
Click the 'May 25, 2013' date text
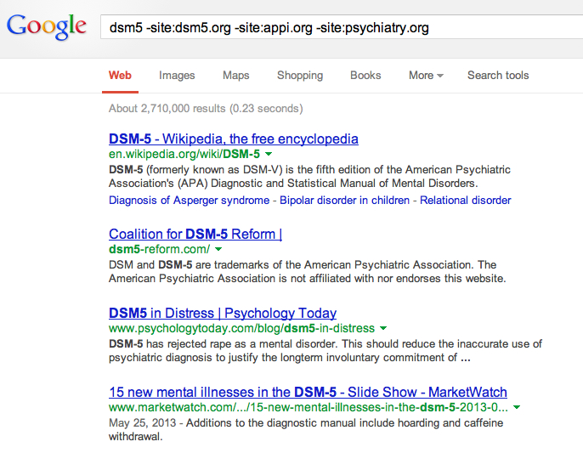143,423
